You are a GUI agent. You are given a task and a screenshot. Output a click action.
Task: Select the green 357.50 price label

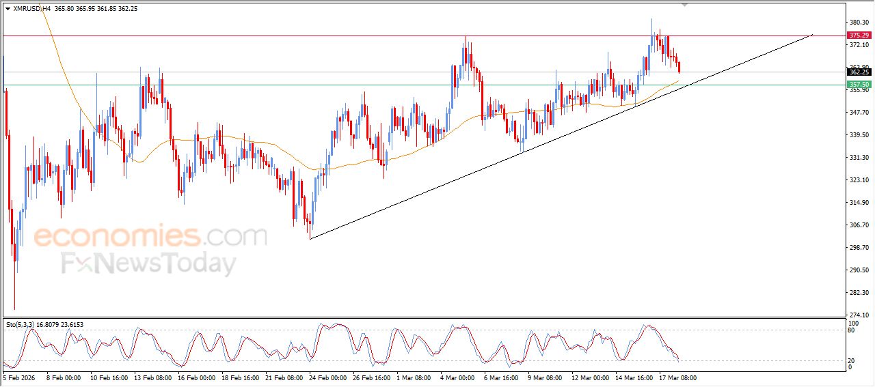point(859,85)
